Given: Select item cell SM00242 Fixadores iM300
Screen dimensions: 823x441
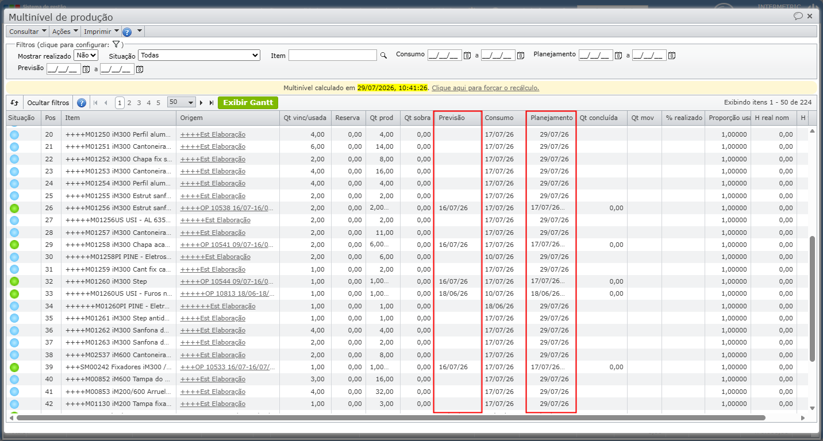Looking at the screenshot, I should 118,367.
